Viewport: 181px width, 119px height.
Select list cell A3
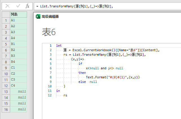pos(19,32)
